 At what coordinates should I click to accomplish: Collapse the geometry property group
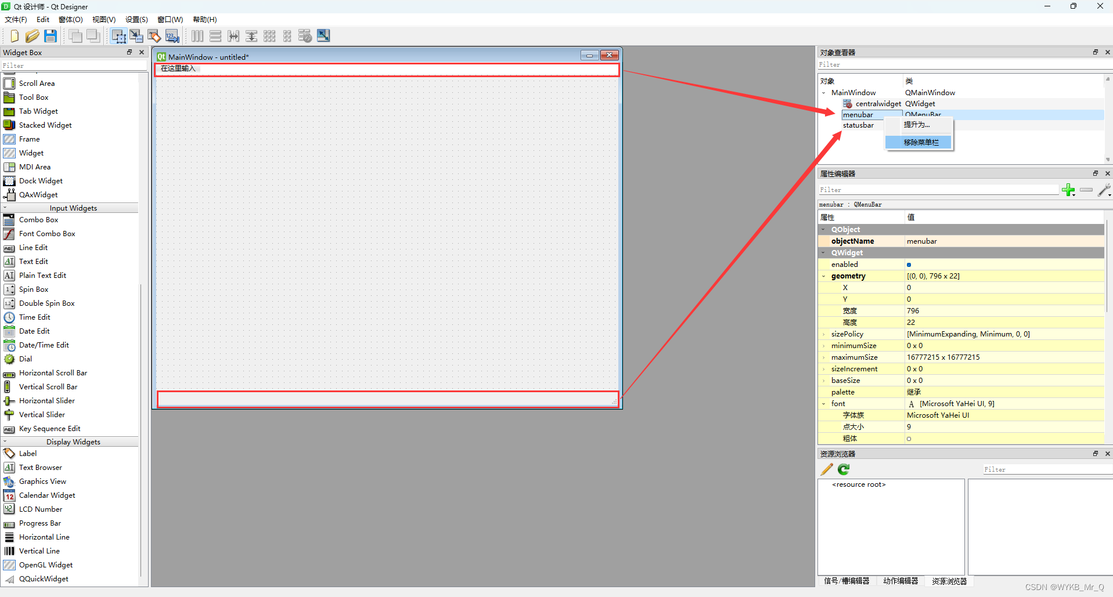tap(823, 276)
